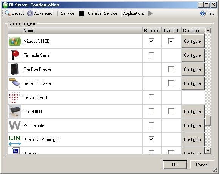Viewport: 219px width, 174px height.
Task: Enable Receive for Wii Remote
Action: (152, 125)
